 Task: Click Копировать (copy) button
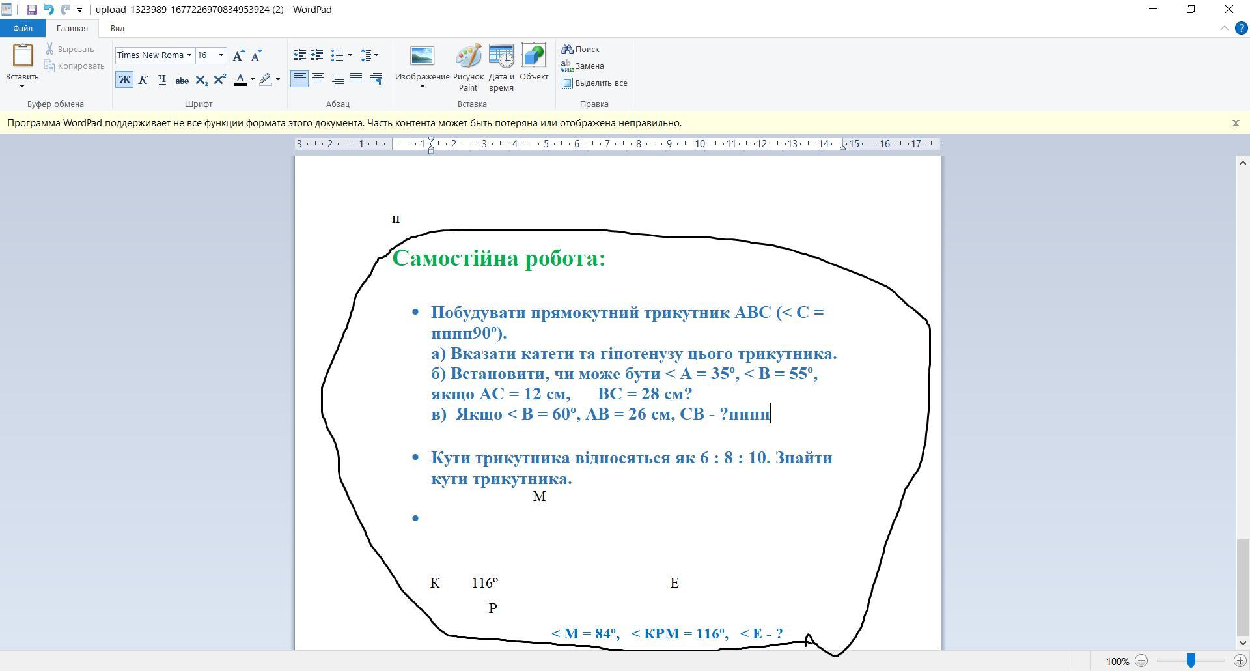point(75,66)
